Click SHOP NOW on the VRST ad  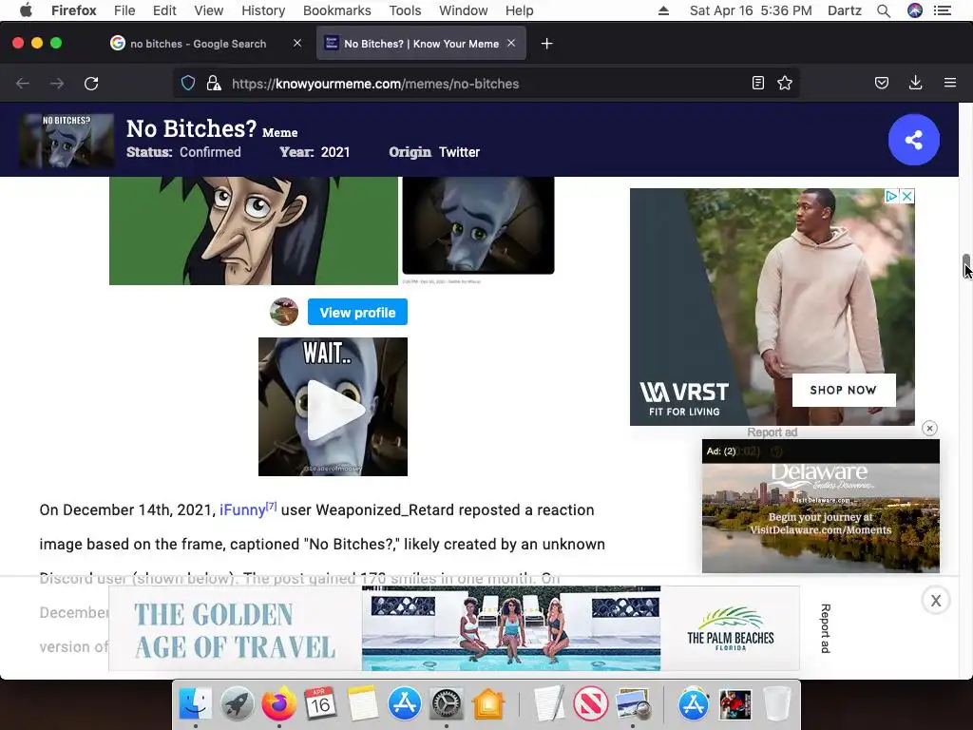[844, 390]
